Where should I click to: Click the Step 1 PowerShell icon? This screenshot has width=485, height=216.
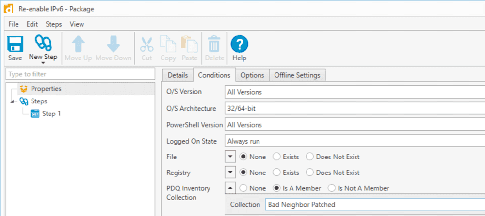tap(35, 114)
